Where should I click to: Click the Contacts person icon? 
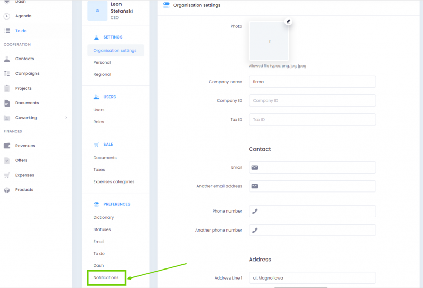(7, 59)
